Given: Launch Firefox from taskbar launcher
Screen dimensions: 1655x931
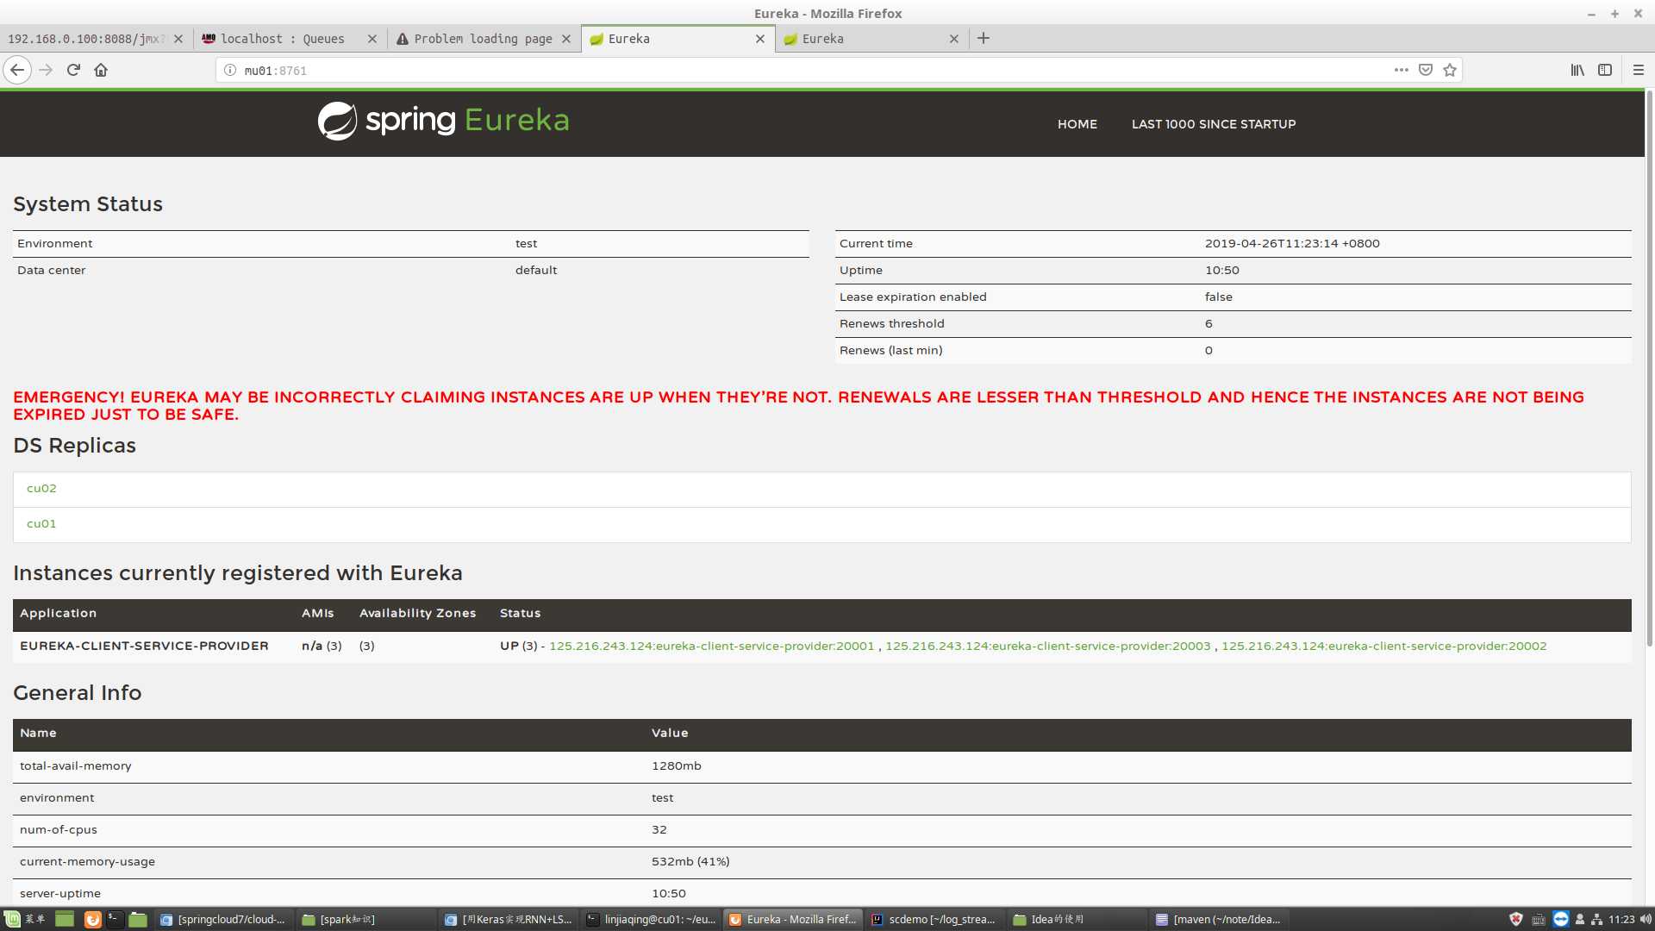Looking at the screenshot, I should [92, 919].
